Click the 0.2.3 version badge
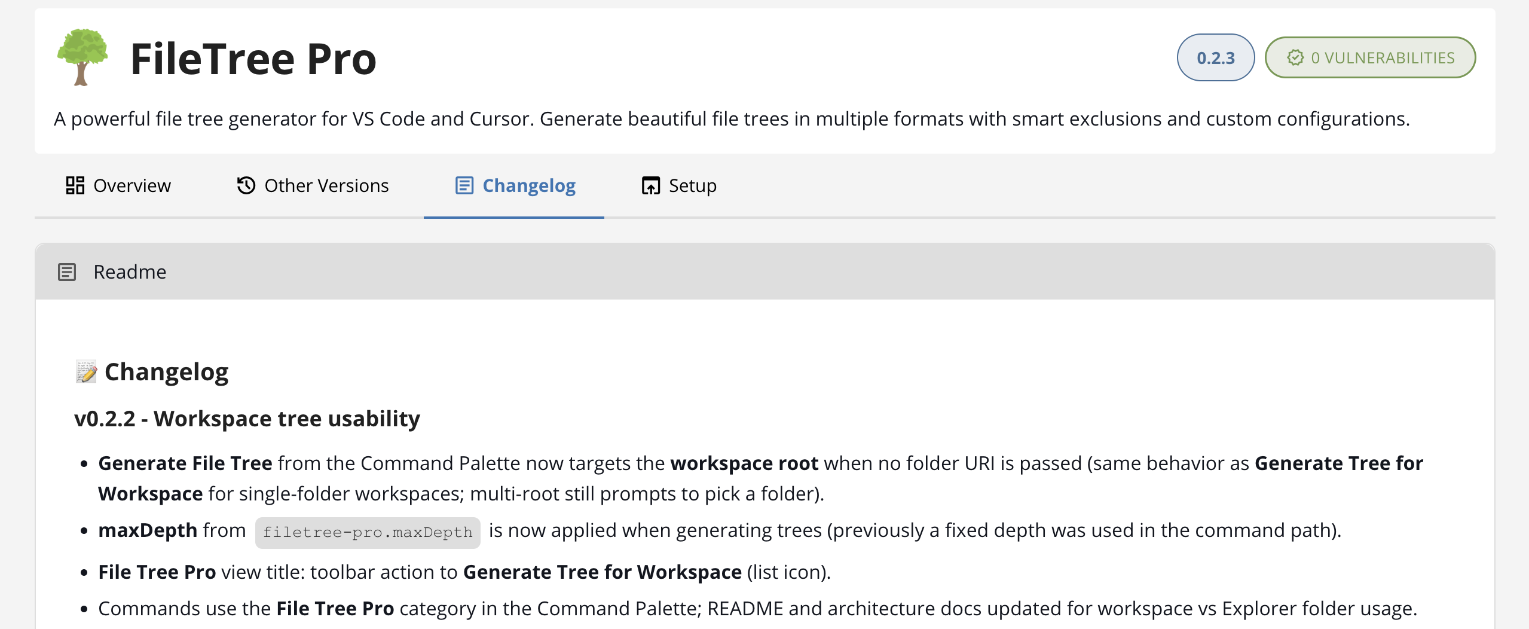1529x629 pixels. coord(1215,57)
